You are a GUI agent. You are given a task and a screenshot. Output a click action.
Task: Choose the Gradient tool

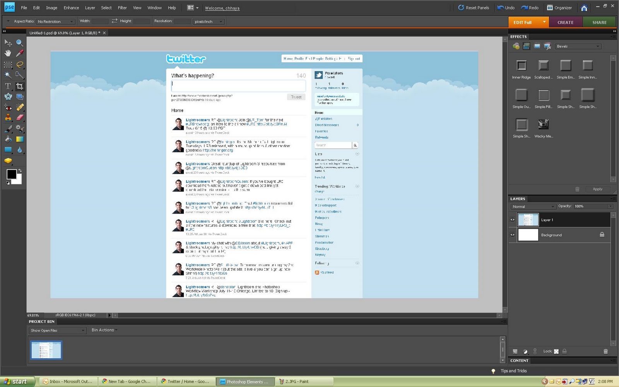click(20, 139)
